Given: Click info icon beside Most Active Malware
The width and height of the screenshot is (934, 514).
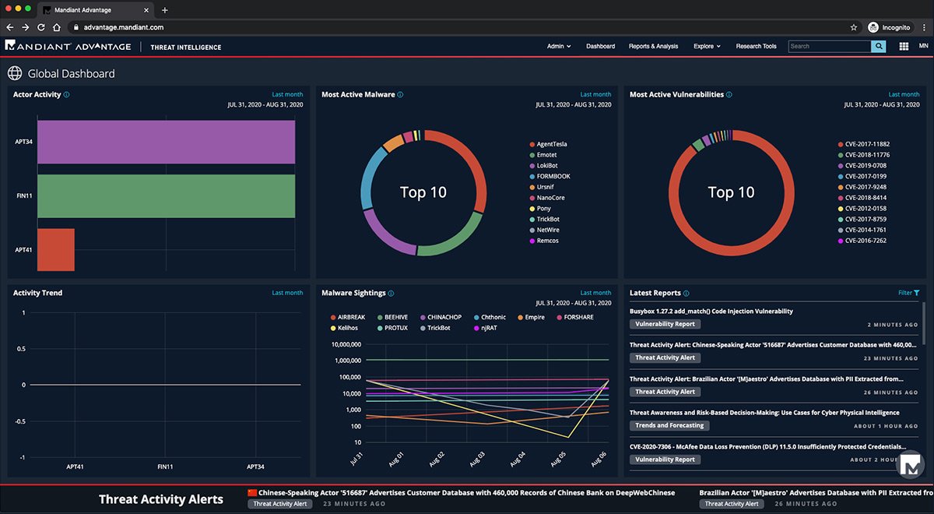Looking at the screenshot, I should coord(400,95).
